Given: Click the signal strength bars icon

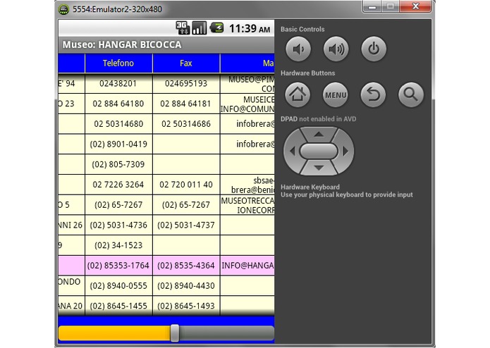Looking at the screenshot, I should (200, 28).
